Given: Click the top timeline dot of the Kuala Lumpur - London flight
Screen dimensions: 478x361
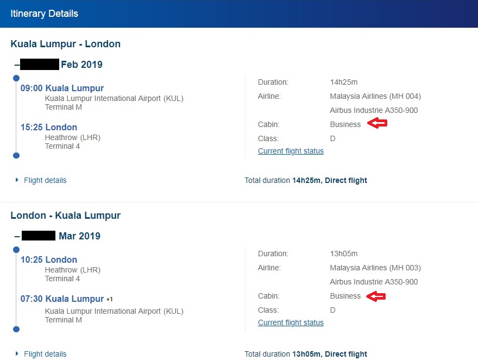Looking at the screenshot, I should click(x=16, y=79).
